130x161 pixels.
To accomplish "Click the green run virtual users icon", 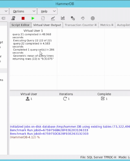I will coord(33,18).
